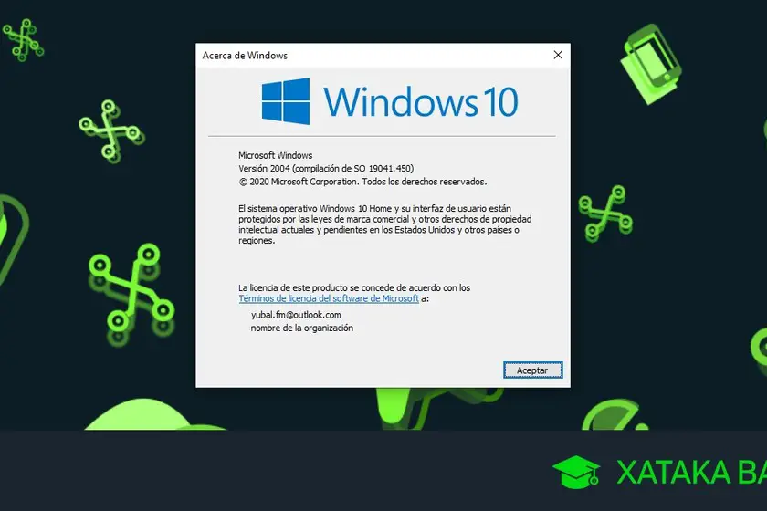Click the Windows 10 wordmark text

421,101
